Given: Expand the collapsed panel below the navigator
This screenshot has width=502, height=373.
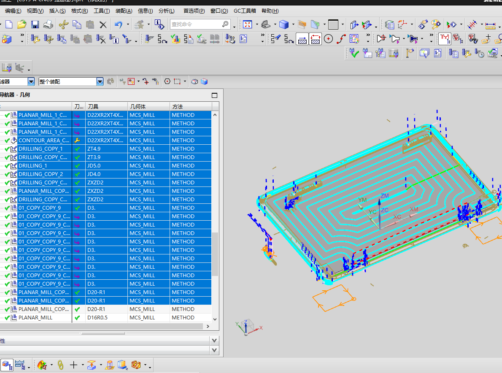Looking at the screenshot, I should [214, 341].
